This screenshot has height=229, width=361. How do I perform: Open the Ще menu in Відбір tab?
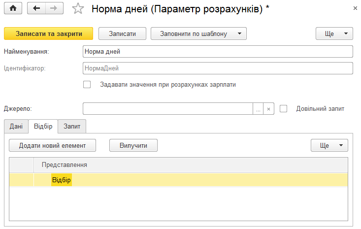coord(329,145)
